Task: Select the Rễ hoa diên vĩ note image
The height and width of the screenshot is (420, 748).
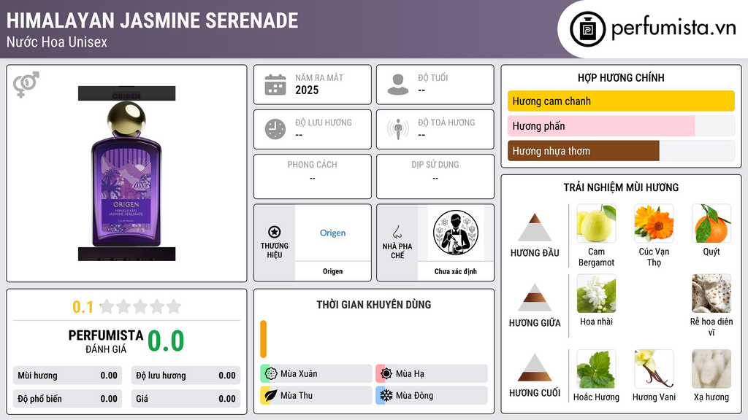Action: click(x=711, y=293)
